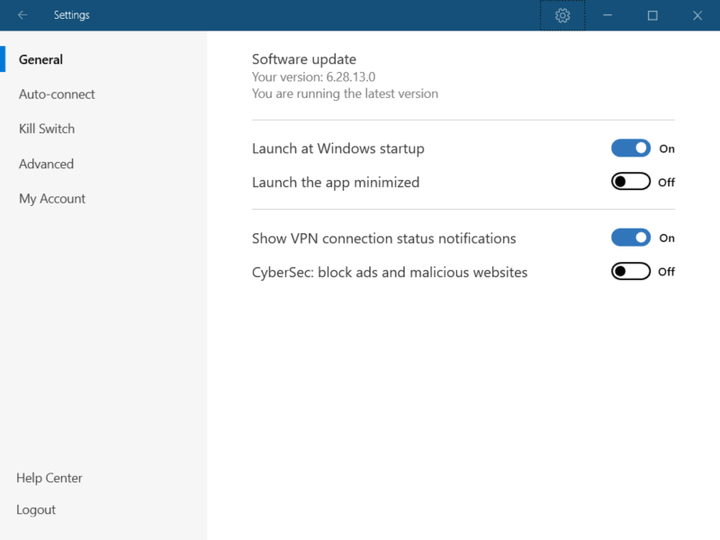Enable CyberSec ad blocking toggle

click(x=631, y=272)
